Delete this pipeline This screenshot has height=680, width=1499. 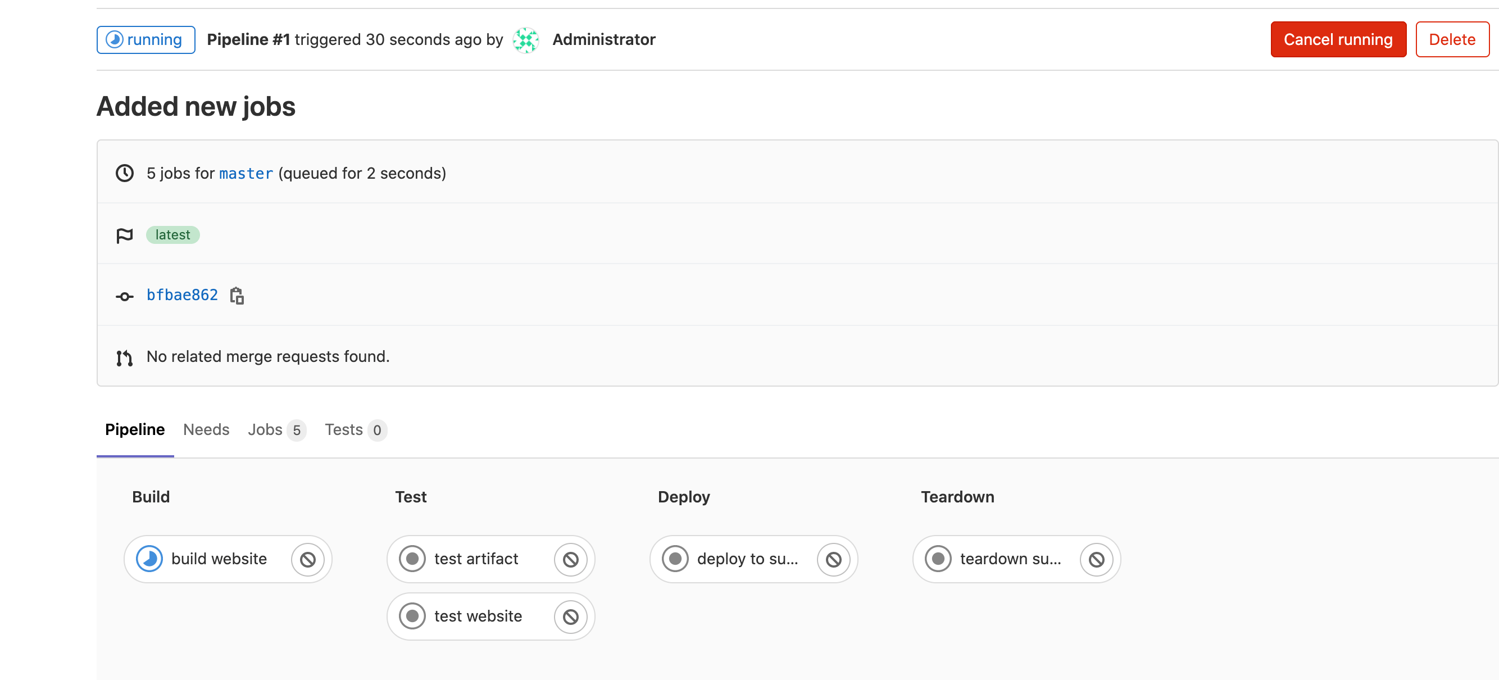point(1452,39)
